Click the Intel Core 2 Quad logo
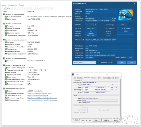The width and height of the screenshot is (141, 127). tap(126, 15)
